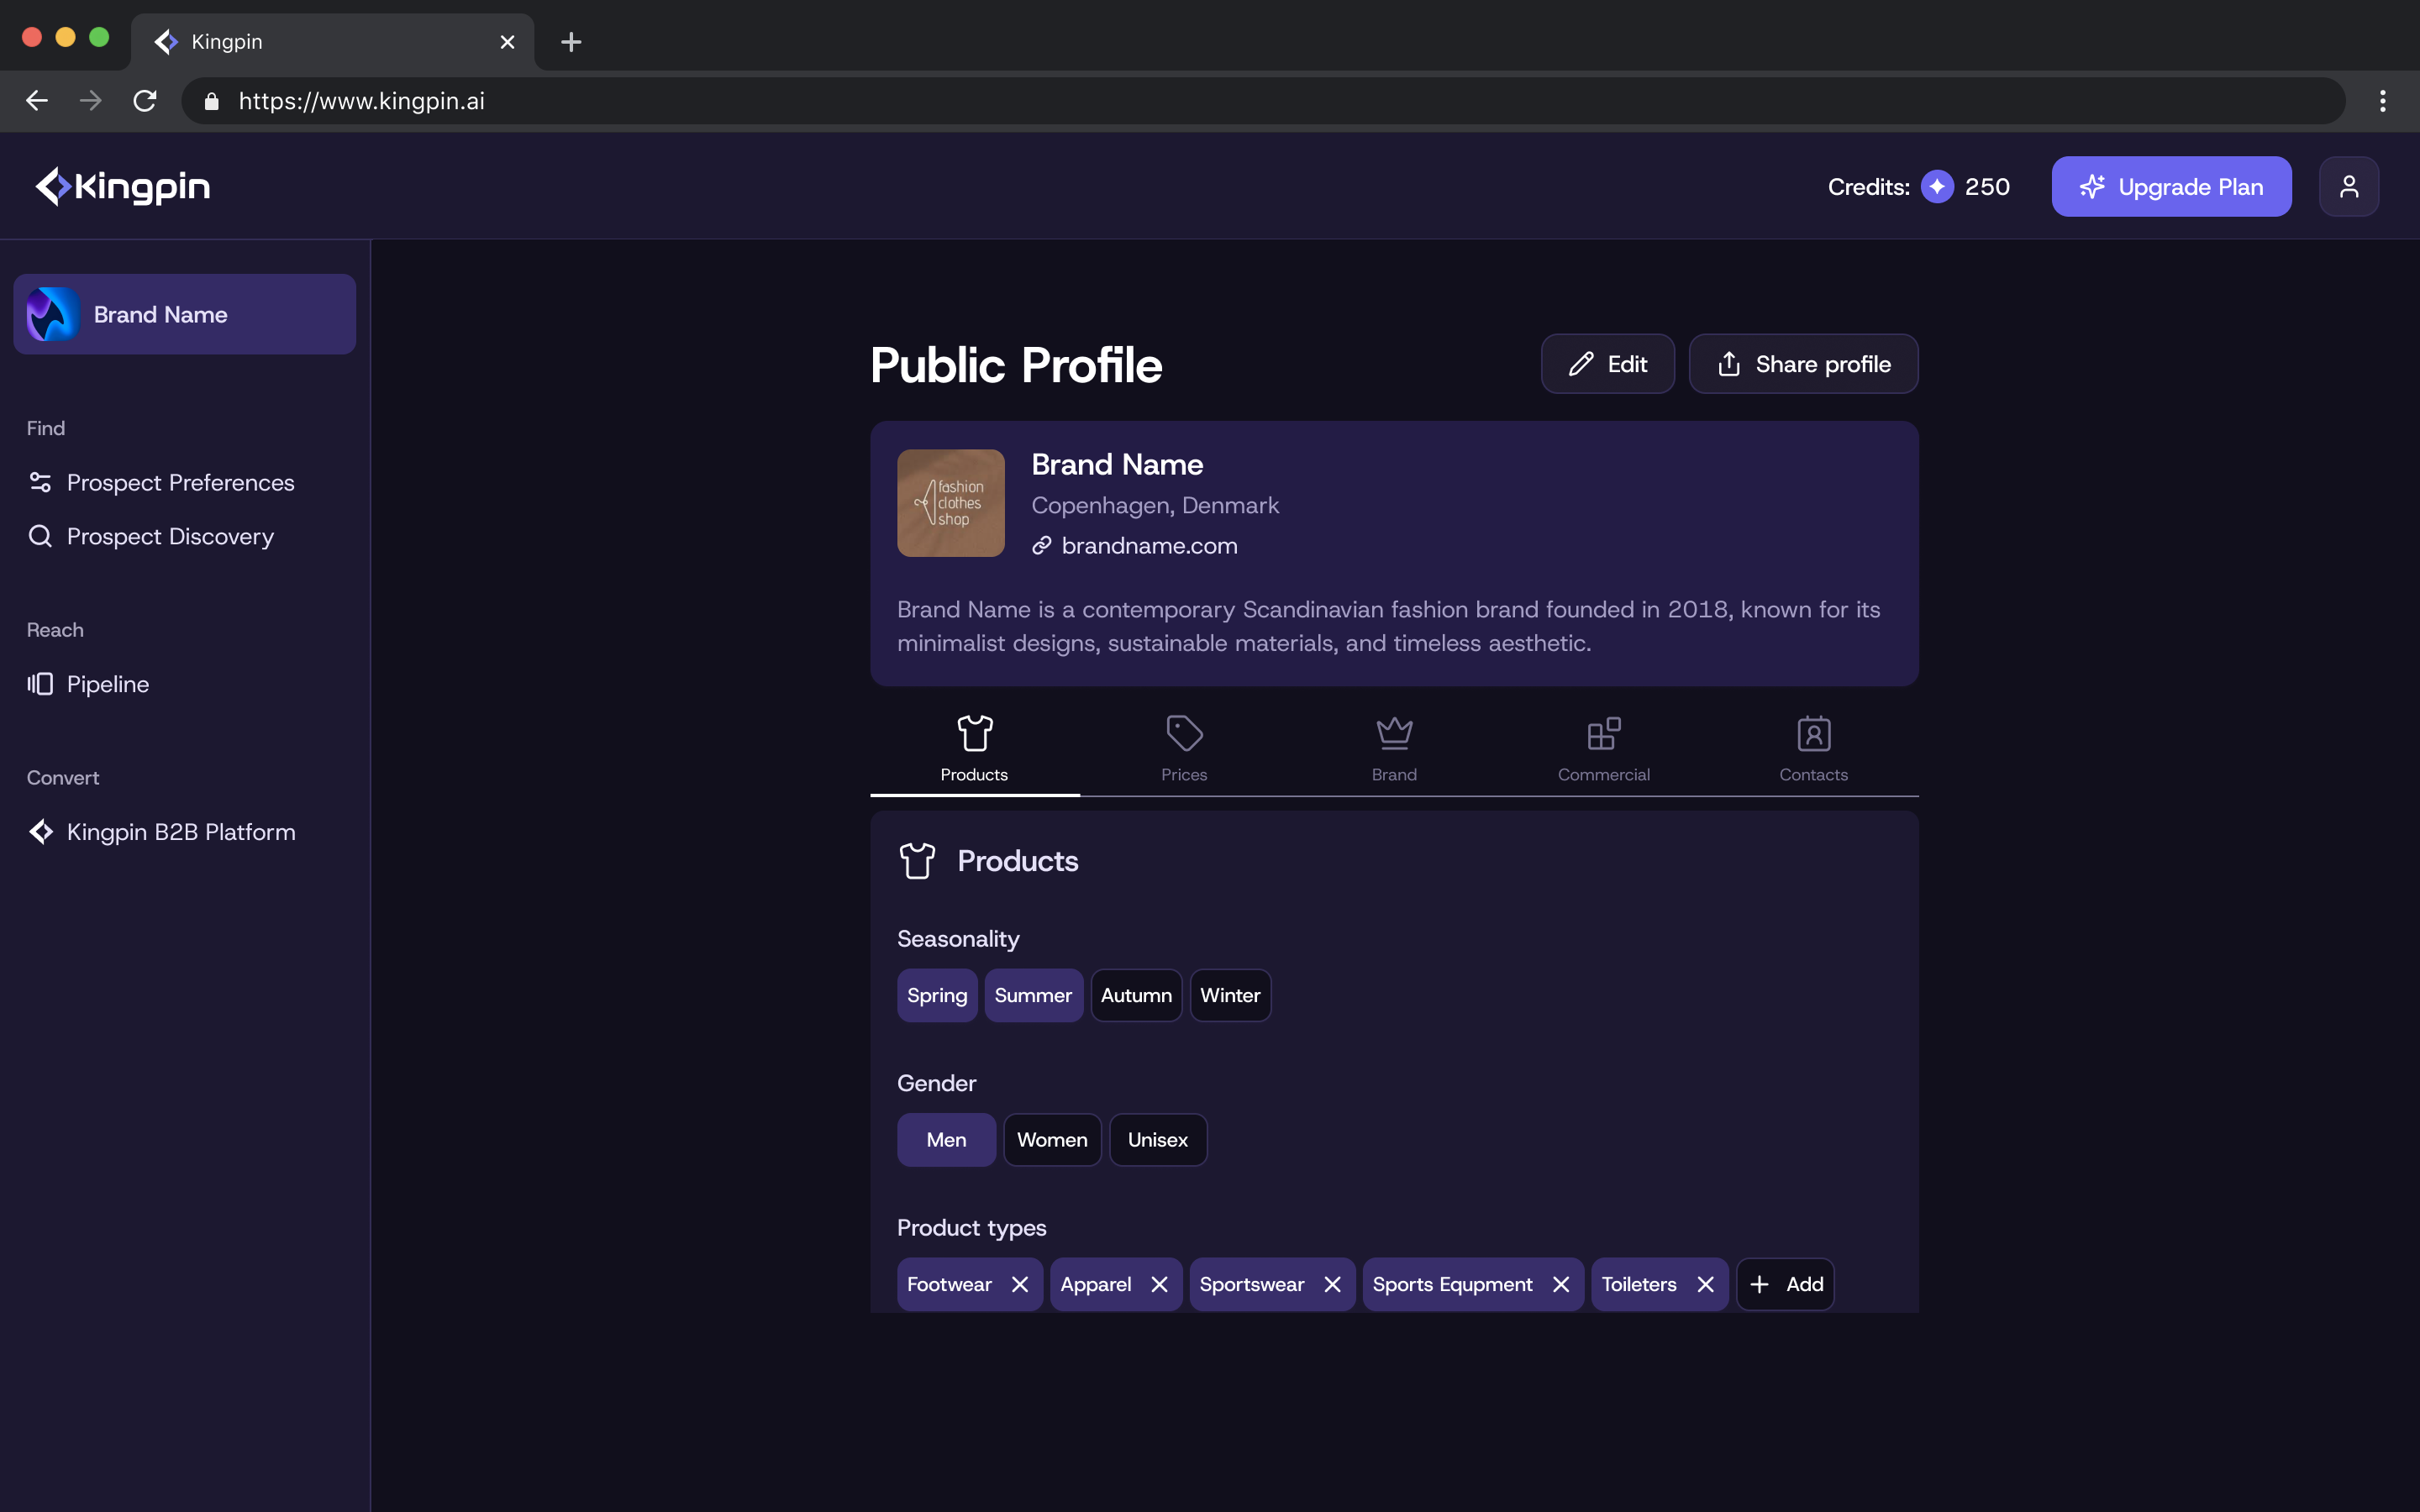Viewport: 2420px width, 1512px height.
Task: Select the Women gender chip
Action: click(1052, 1140)
